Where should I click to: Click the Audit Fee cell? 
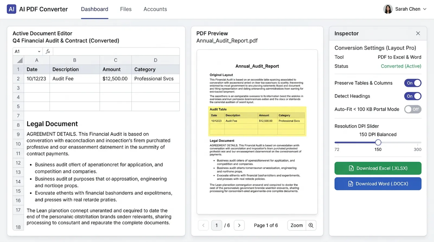coord(75,79)
